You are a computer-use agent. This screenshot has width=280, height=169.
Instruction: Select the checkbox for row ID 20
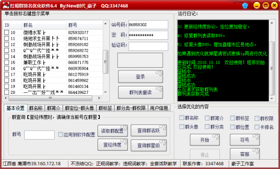7,92
